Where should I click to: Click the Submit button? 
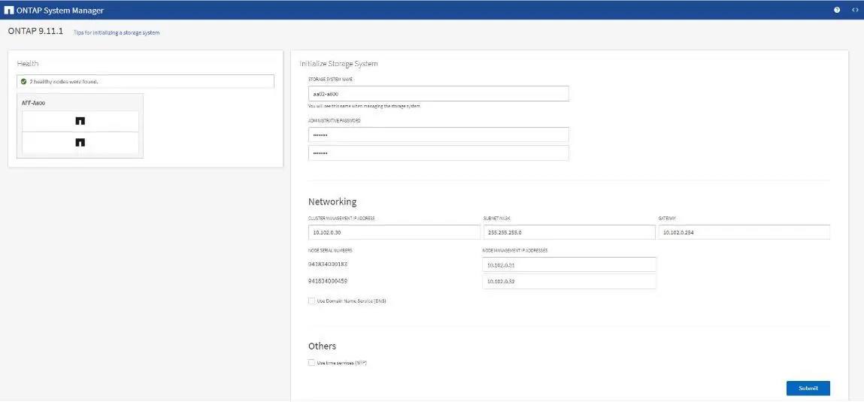coord(808,388)
